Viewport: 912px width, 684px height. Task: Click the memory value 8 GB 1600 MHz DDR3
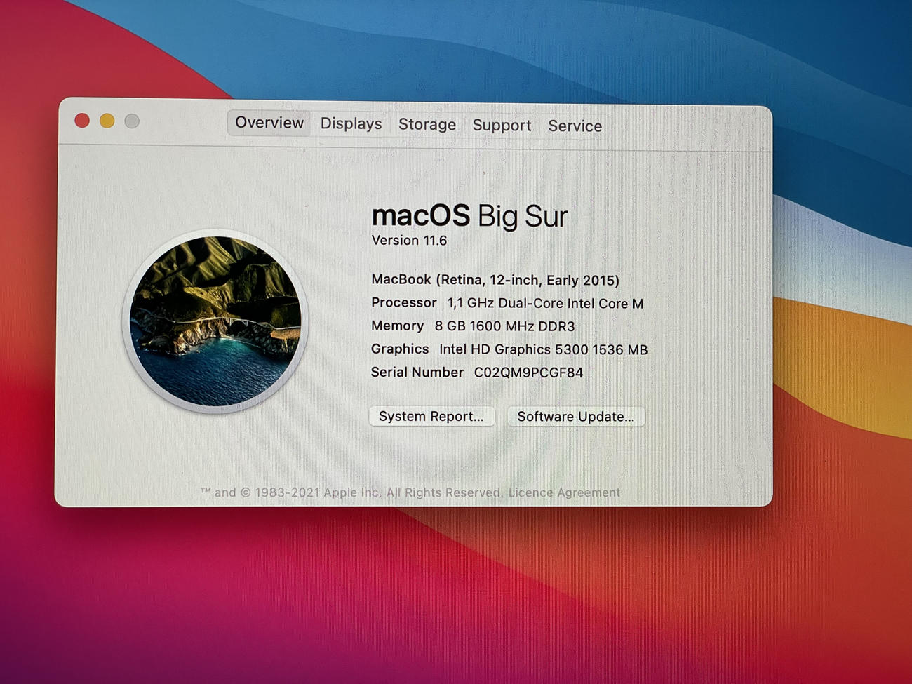point(504,326)
